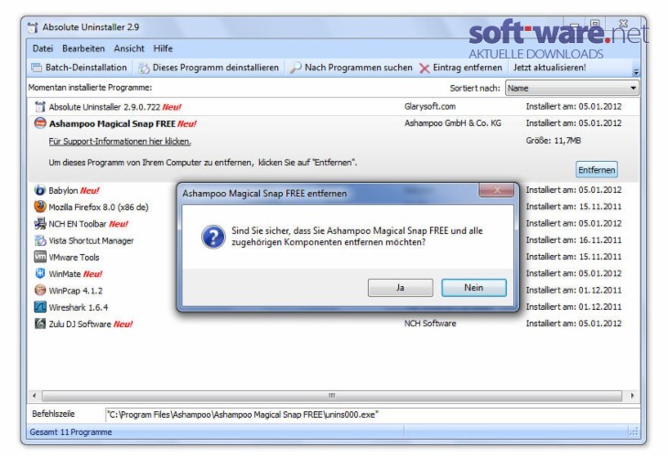Select the WinMate program icon

[x=40, y=273]
